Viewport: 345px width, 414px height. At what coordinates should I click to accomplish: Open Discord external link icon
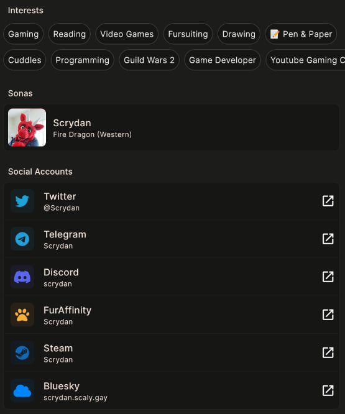pyautogui.click(x=328, y=277)
